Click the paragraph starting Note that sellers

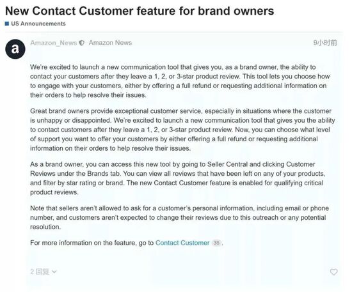(179, 218)
